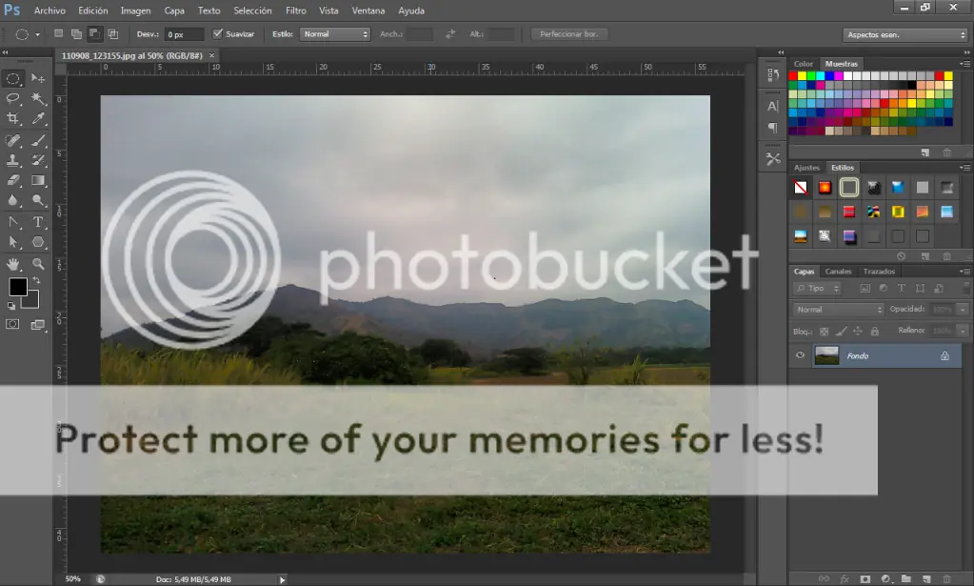Switch to the Ajustes tab
974x586 pixels.
click(x=806, y=168)
